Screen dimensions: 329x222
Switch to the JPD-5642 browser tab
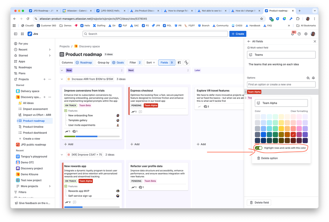(x=111, y=11)
